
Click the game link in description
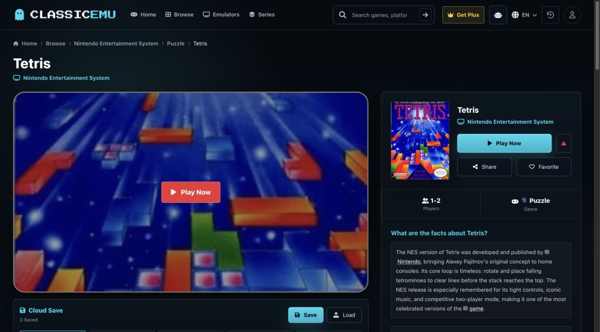point(476,309)
